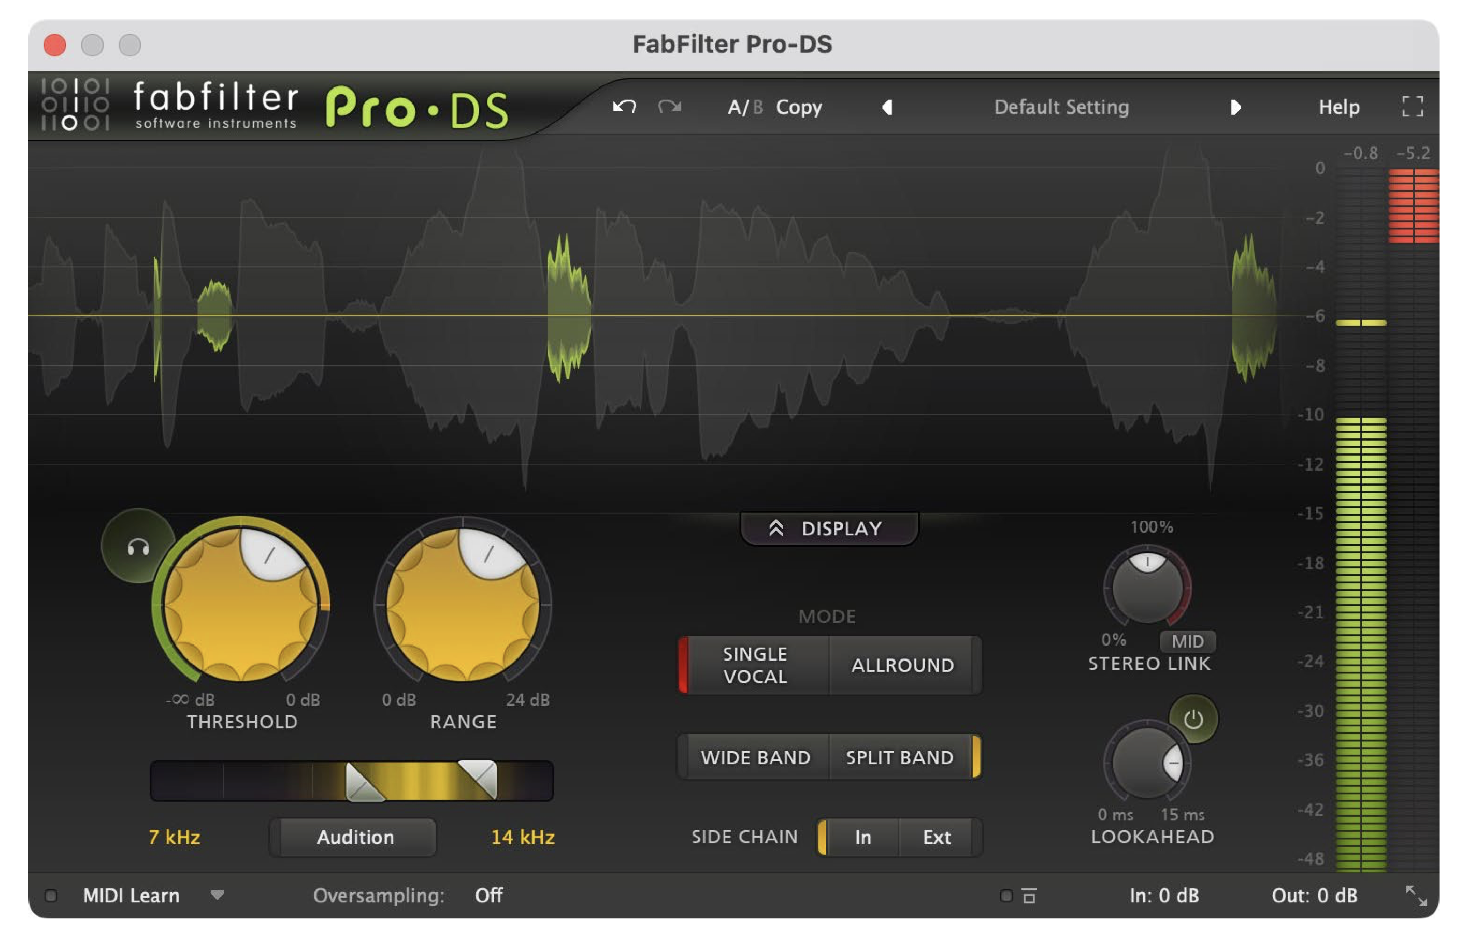This screenshot has height=938, width=1468.
Task: Go to previous preset with left arrow
Action: tap(887, 107)
